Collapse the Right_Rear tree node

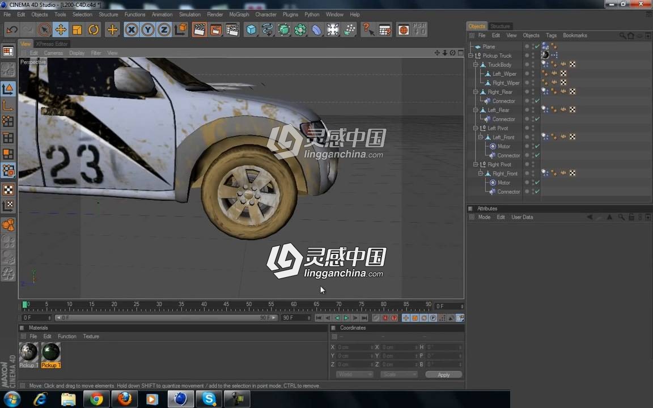476,92
